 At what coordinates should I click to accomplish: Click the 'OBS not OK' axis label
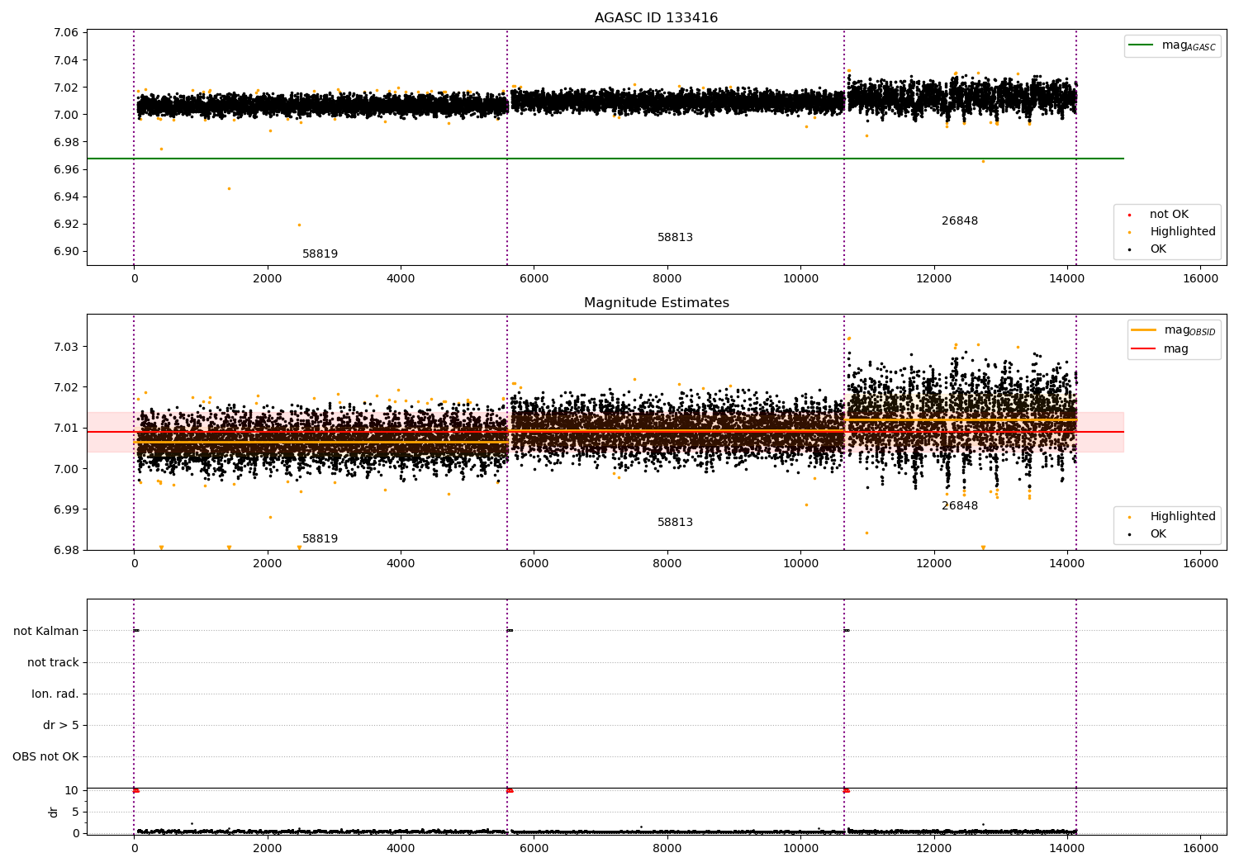45,757
